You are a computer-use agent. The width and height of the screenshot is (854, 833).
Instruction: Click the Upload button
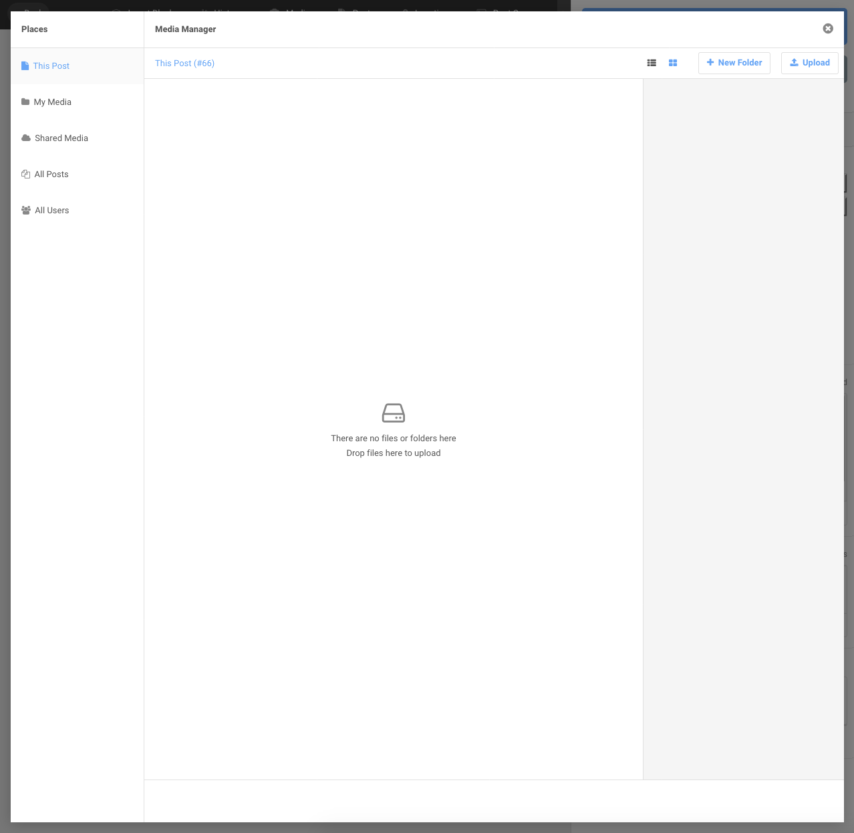coord(810,63)
